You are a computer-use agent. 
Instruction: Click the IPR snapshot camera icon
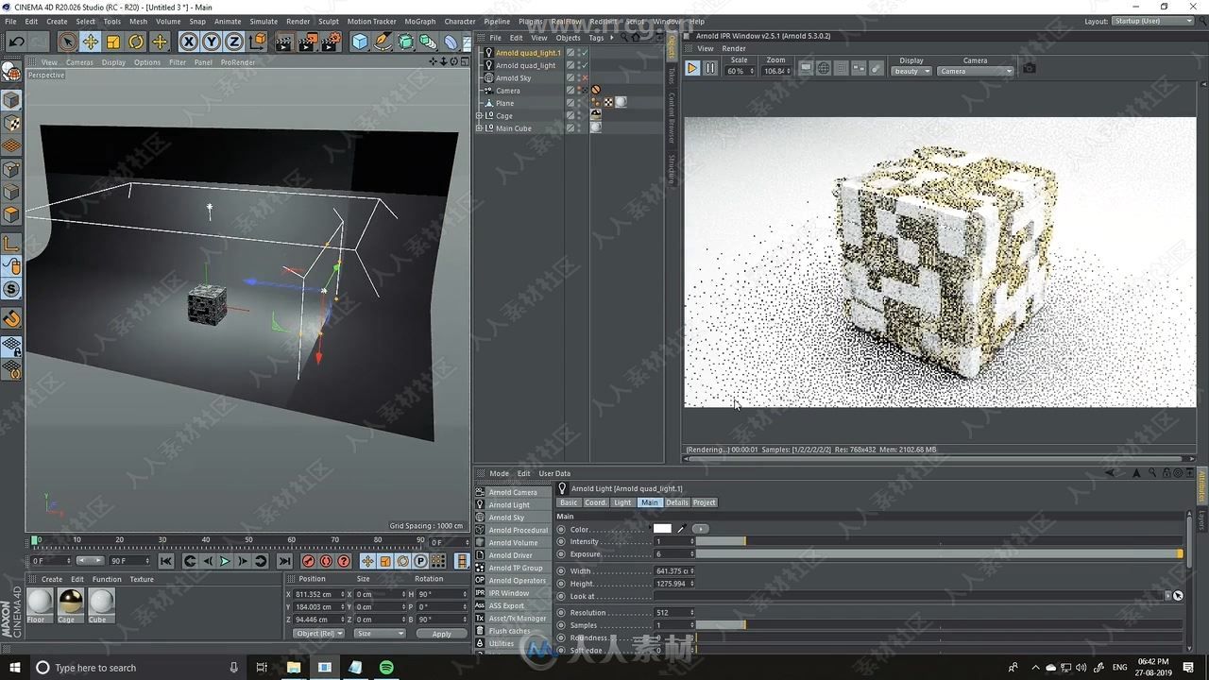[x=1030, y=68]
